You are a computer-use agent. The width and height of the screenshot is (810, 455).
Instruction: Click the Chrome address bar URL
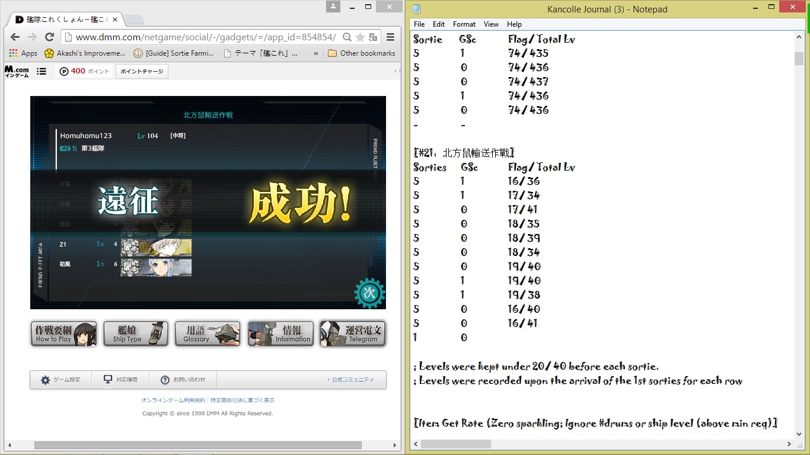pyautogui.click(x=206, y=37)
